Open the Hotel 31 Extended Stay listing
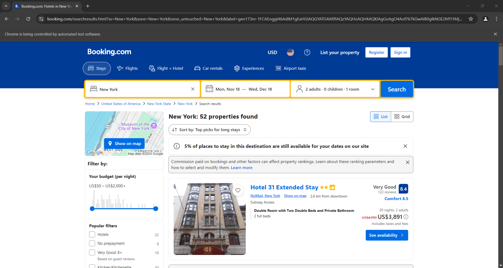Screen dimensions: 503x268 tap(284, 187)
